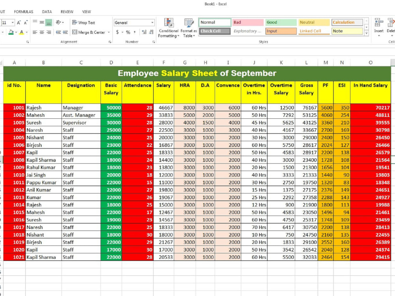Open the Merge & Center dropdown arrow
Viewport: 395px width, 296px height.
click(109, 32)
